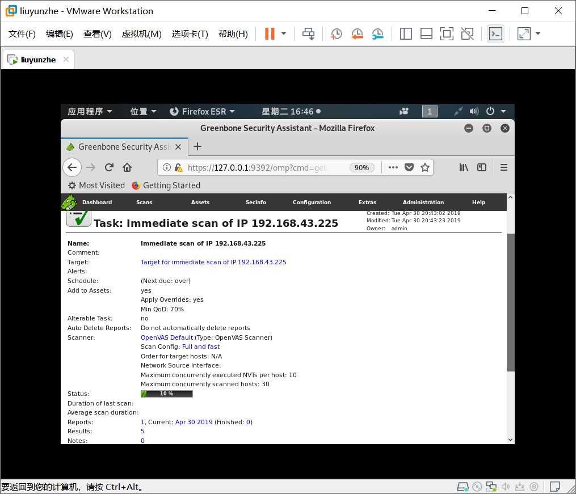Close the Greenbone Security Assistant browser tab
576x494 pixels.
[x=178, y=147]
